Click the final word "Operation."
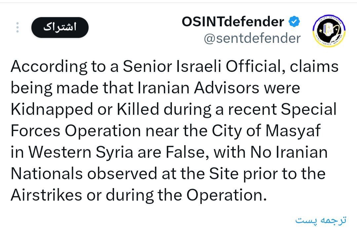357x234 pixels. tap(226, 195)
